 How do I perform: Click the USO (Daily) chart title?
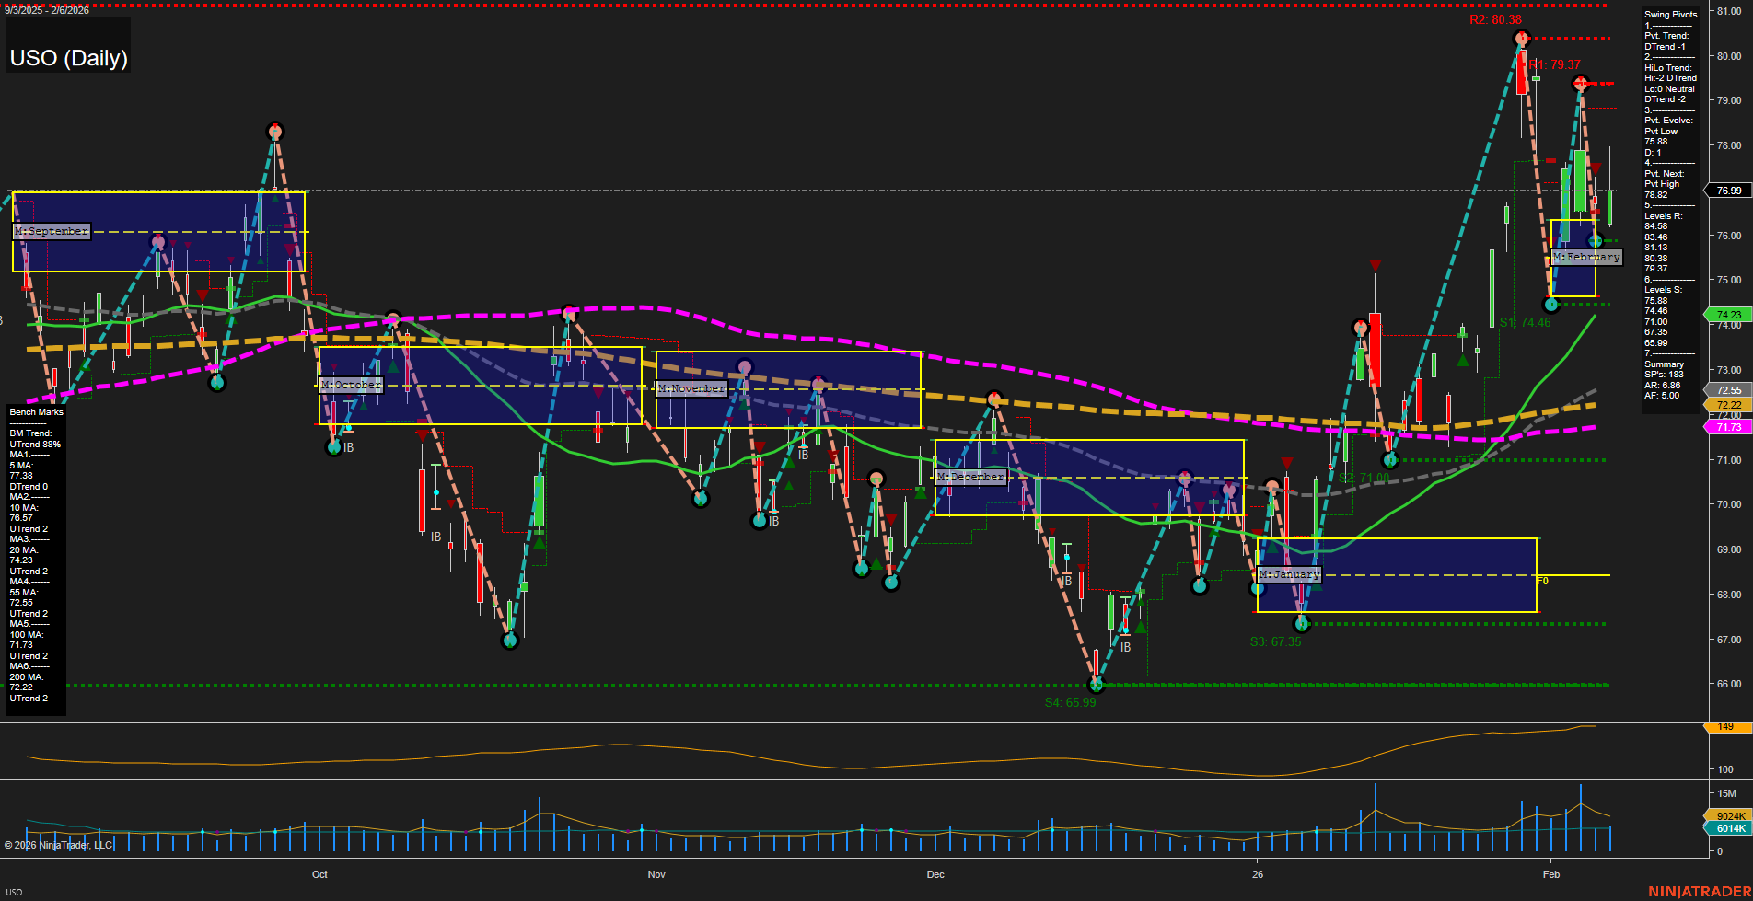click(69, 58)
